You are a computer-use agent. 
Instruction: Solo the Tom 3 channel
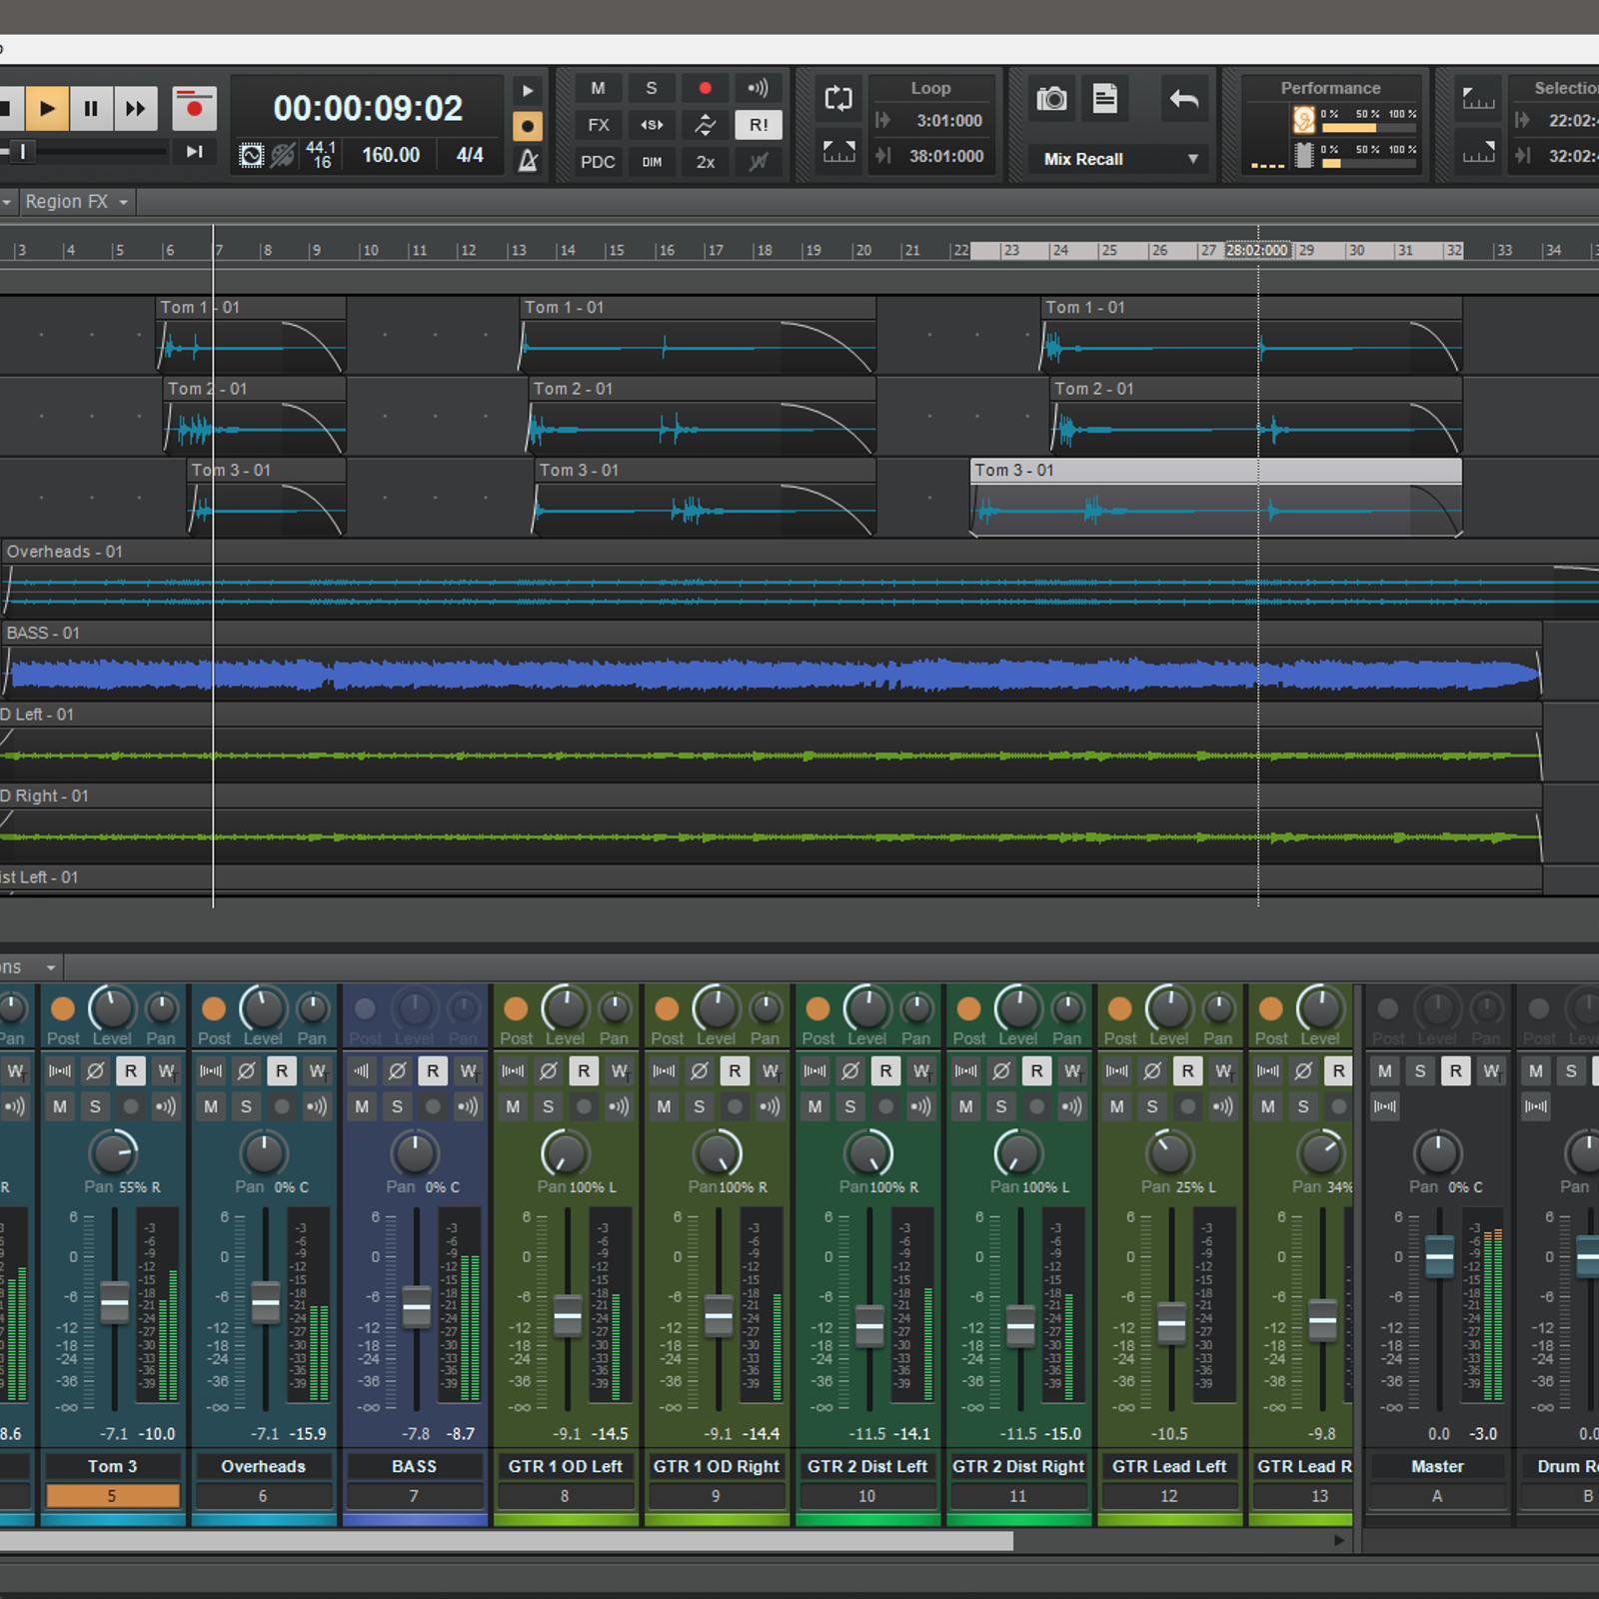[95, 1106]
